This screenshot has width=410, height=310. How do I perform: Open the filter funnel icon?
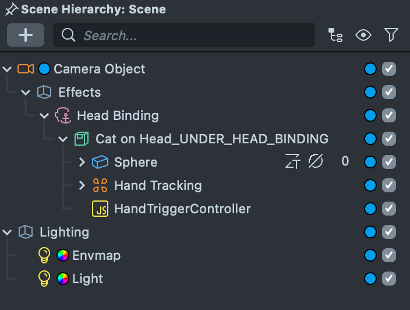pyautogui.click(x=391, y=35)
